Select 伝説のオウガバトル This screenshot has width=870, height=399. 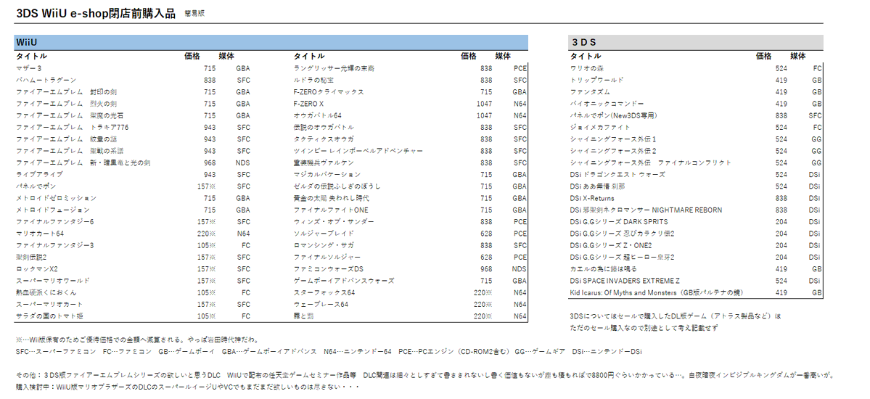point(324,127)
